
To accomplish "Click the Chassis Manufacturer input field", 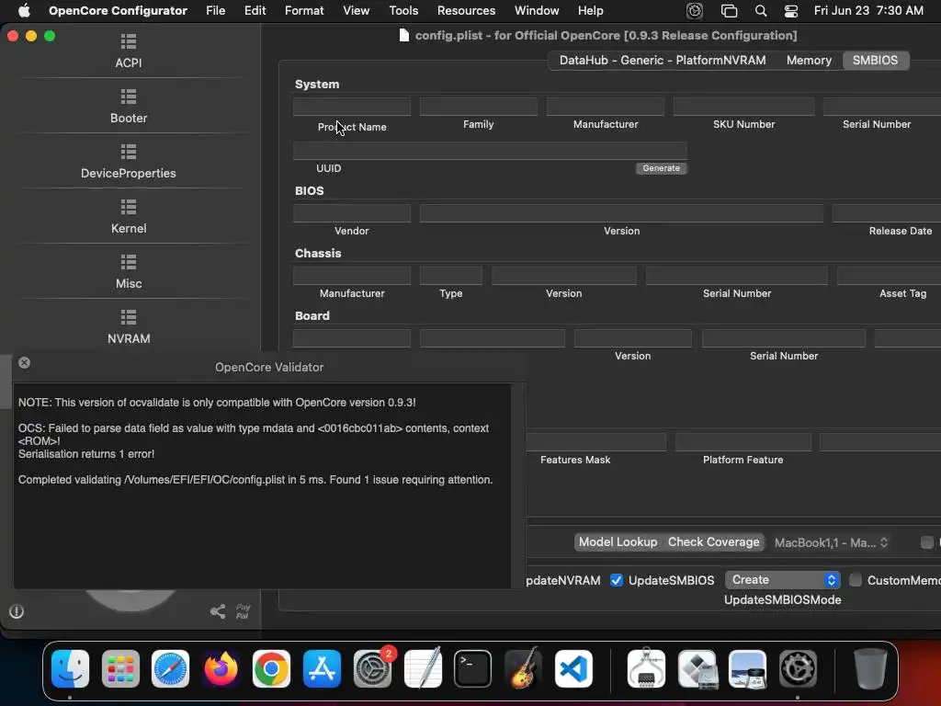I will (352, 276).
